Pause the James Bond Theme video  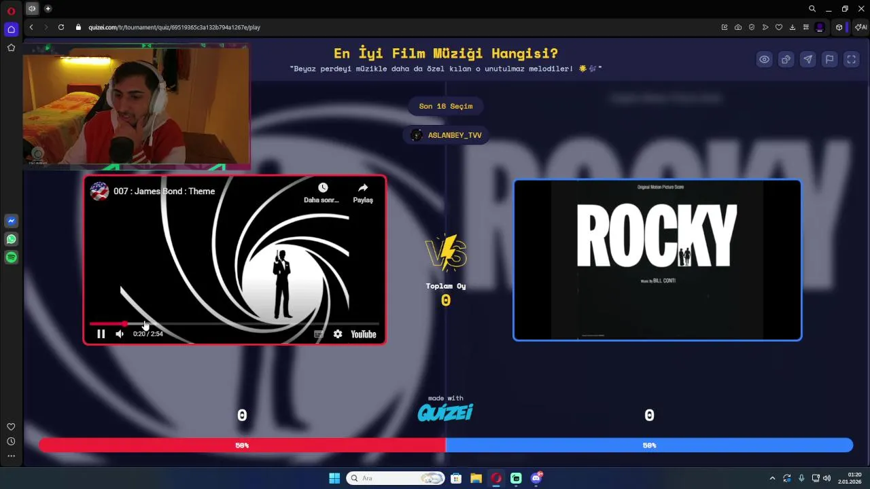pos(101,334)
